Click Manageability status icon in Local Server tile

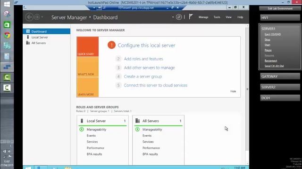point(82,130)
